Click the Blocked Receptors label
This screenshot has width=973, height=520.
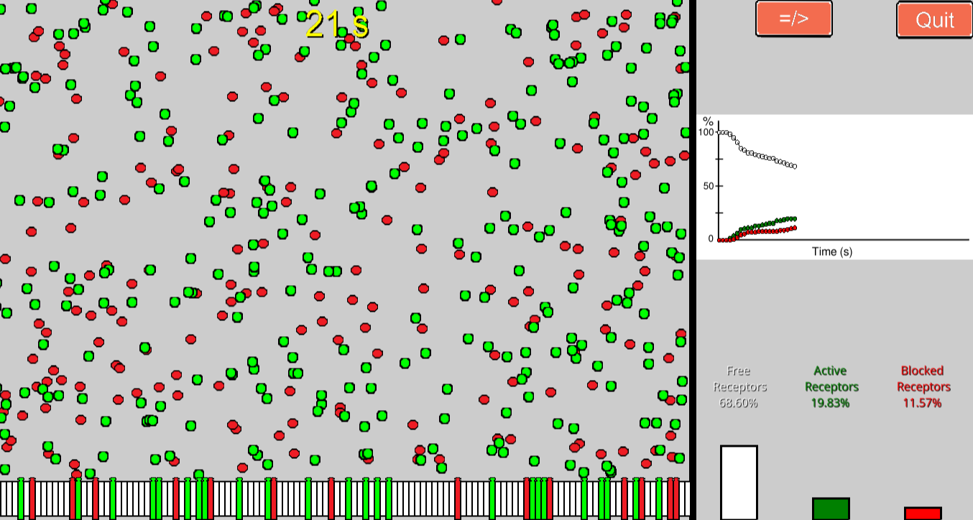click(923, 379)
